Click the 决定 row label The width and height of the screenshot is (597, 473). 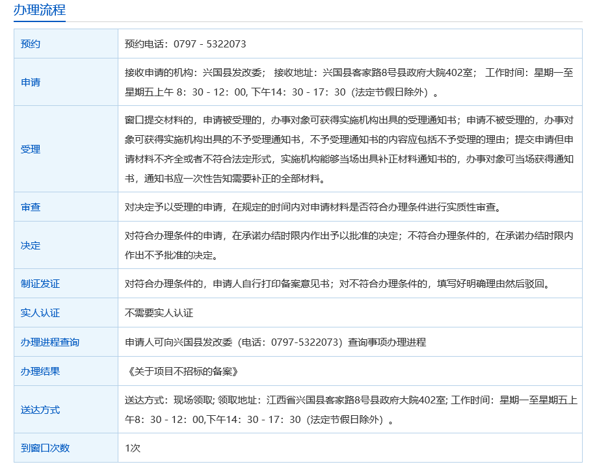pos(31,246)
